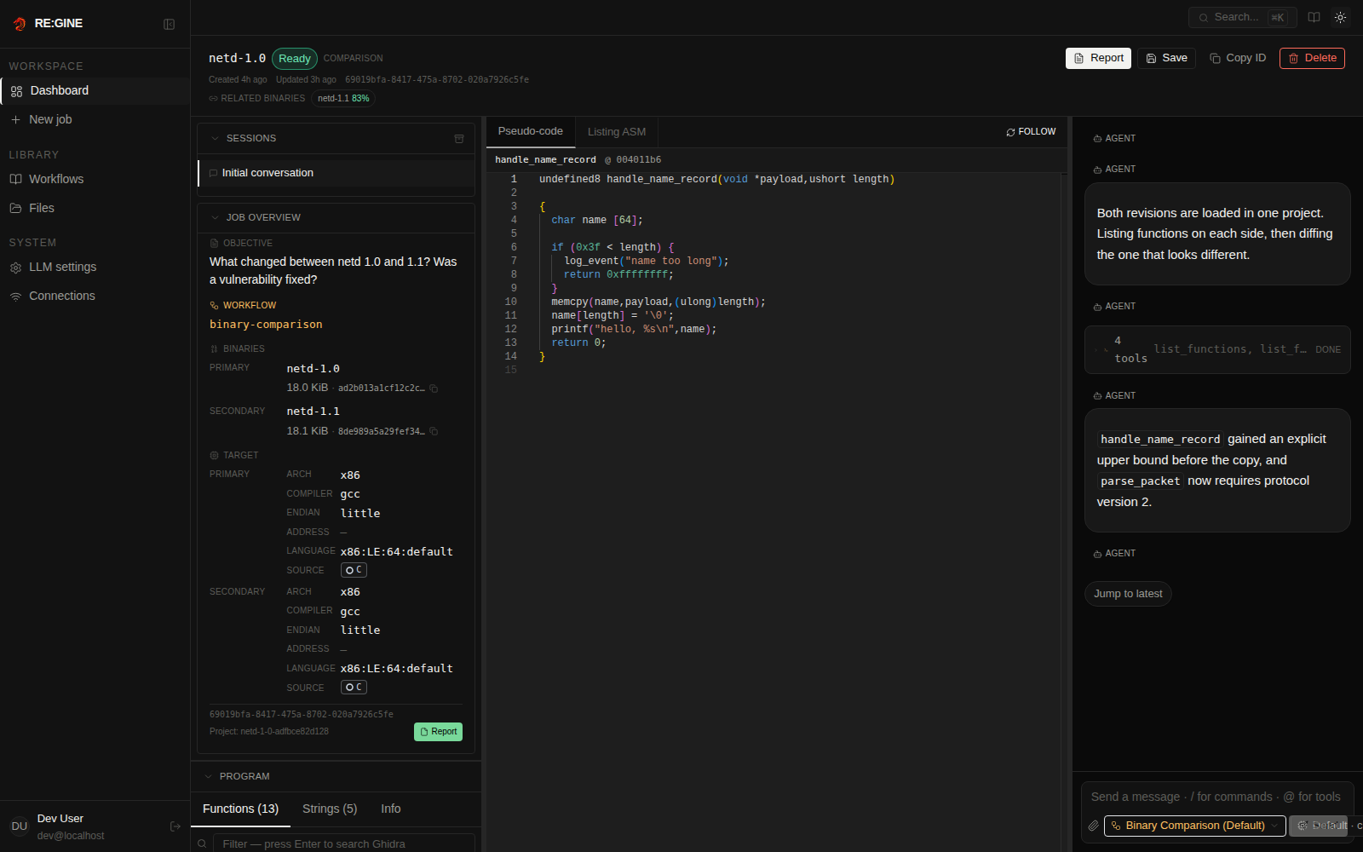
Task: Open LLM settings
Action: click(x=95, y=267)
